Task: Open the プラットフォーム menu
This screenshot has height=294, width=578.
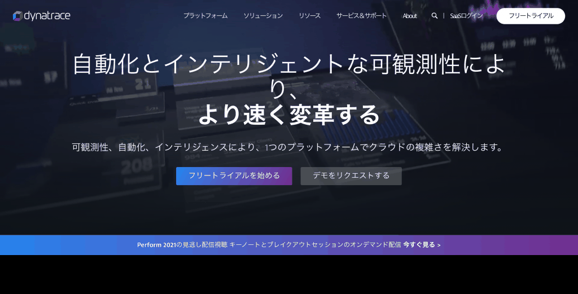Action: [x=205, y=16]
